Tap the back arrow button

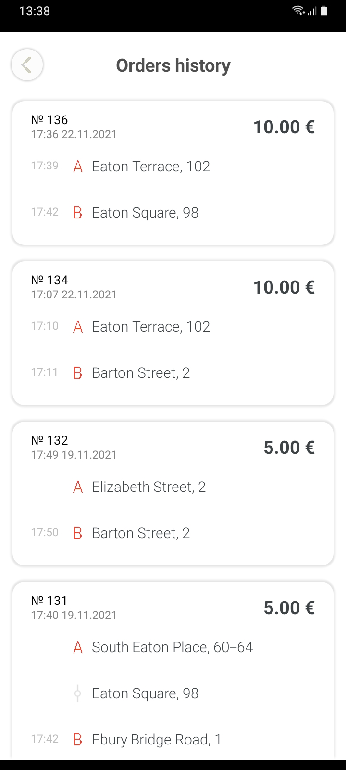pyautogui.click(x=27, y=65)
